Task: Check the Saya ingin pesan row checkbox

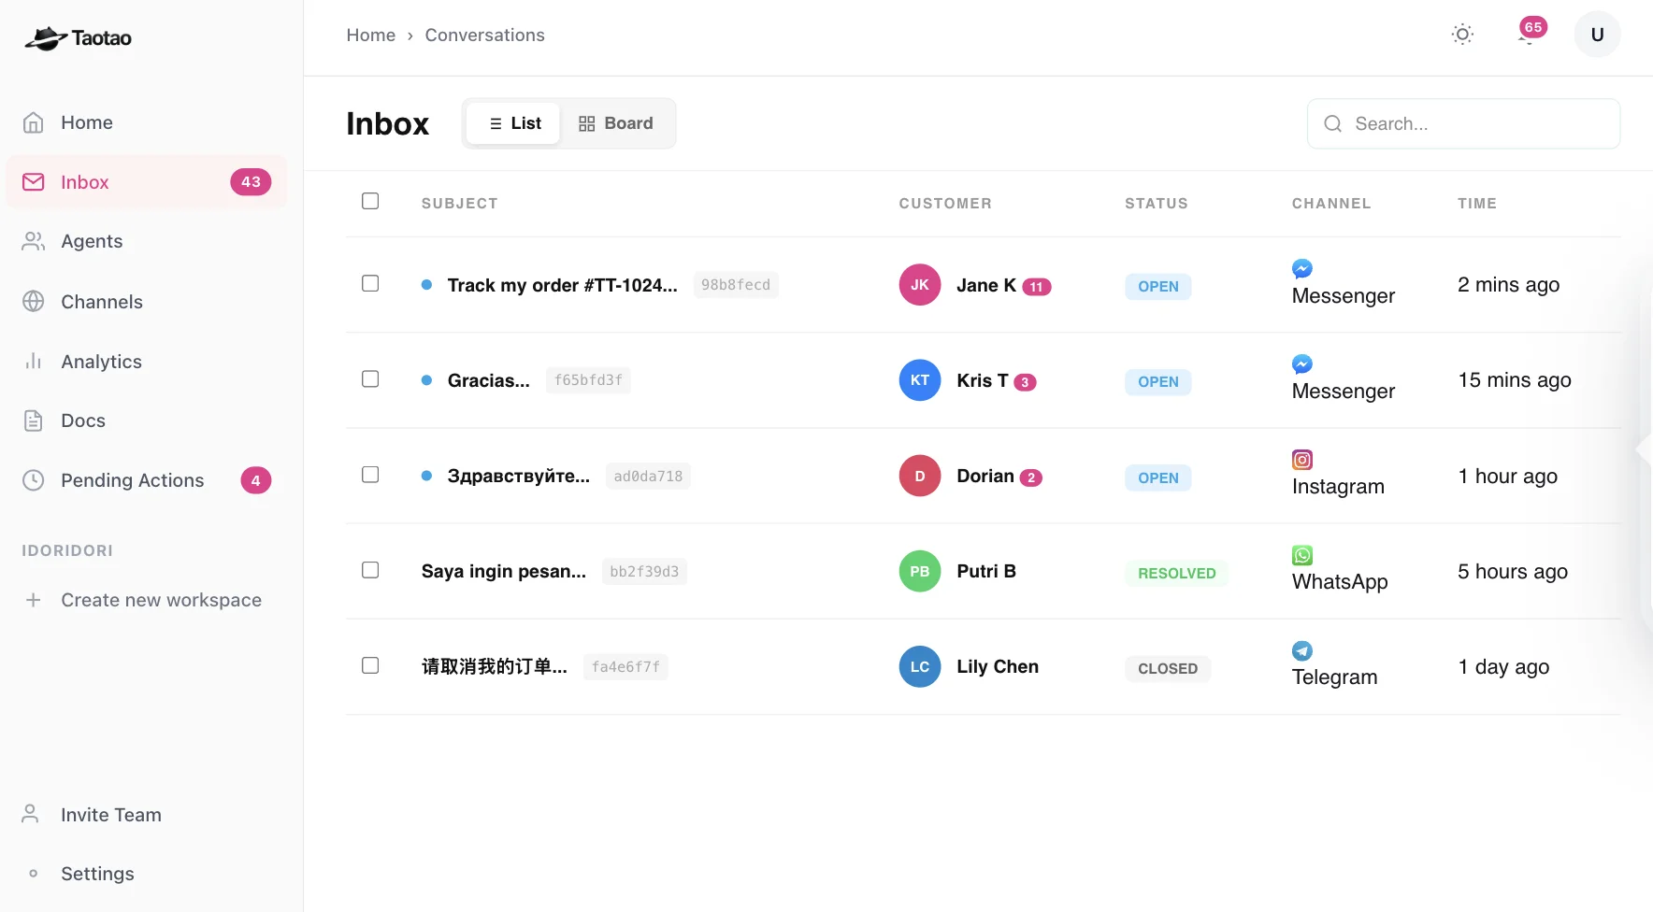Action: [x=370, y=570]
